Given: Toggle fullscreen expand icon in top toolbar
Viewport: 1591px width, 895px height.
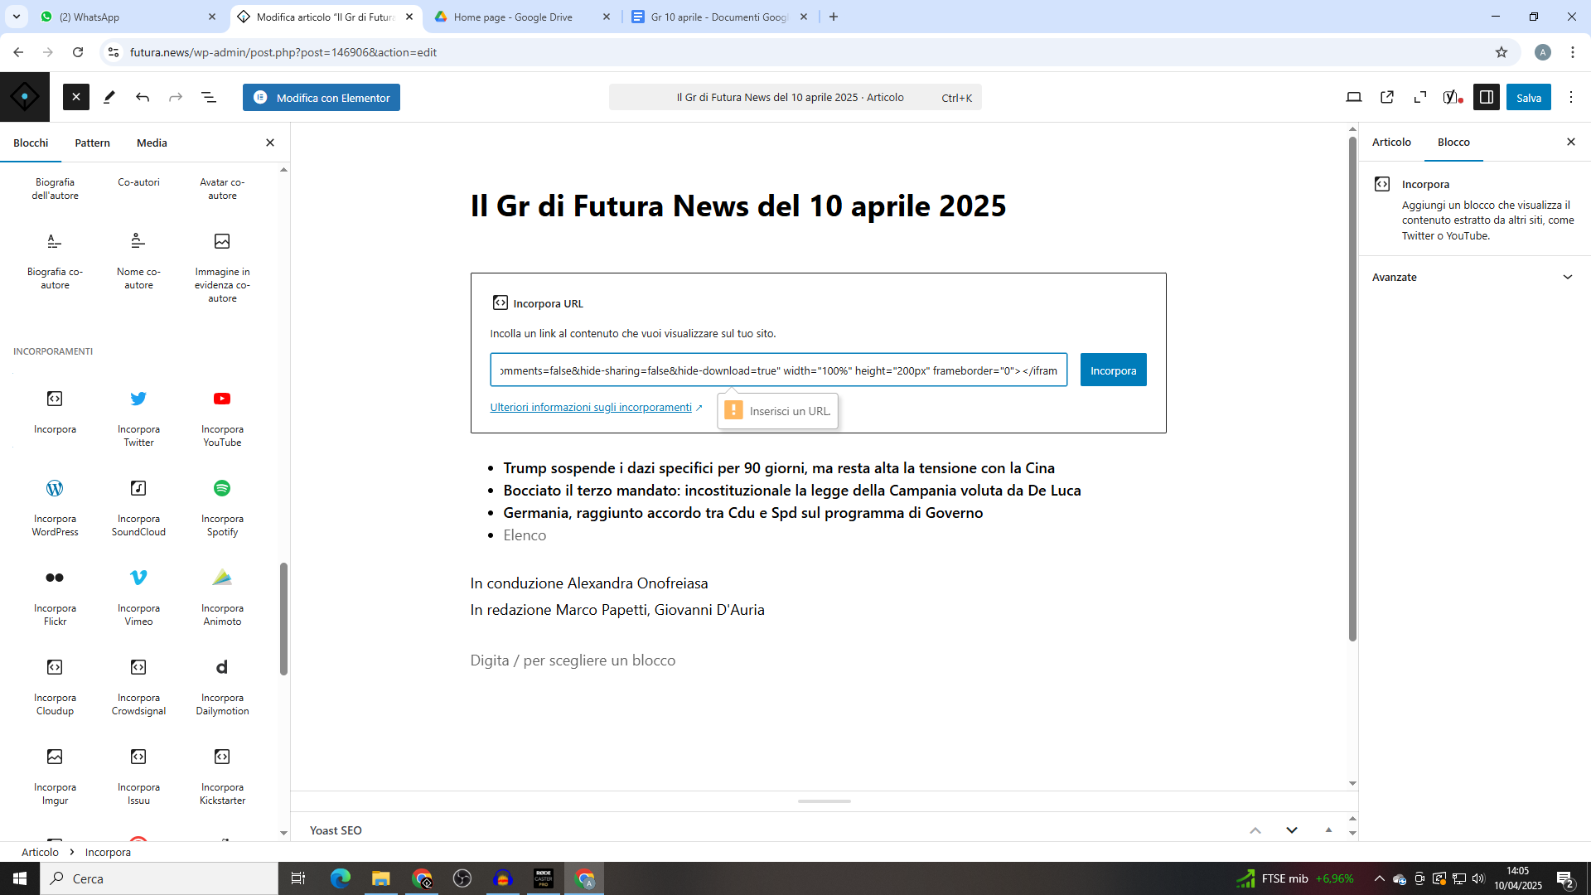Looking at the screenshot, I should (x=1420, y=98).
